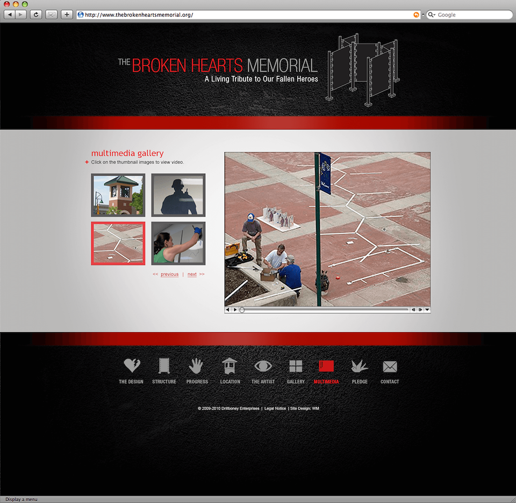Select the soldier silhouette video thumbnail
Image resolution: width=516 pixels, height=503 pixels.
coord(178,195)
